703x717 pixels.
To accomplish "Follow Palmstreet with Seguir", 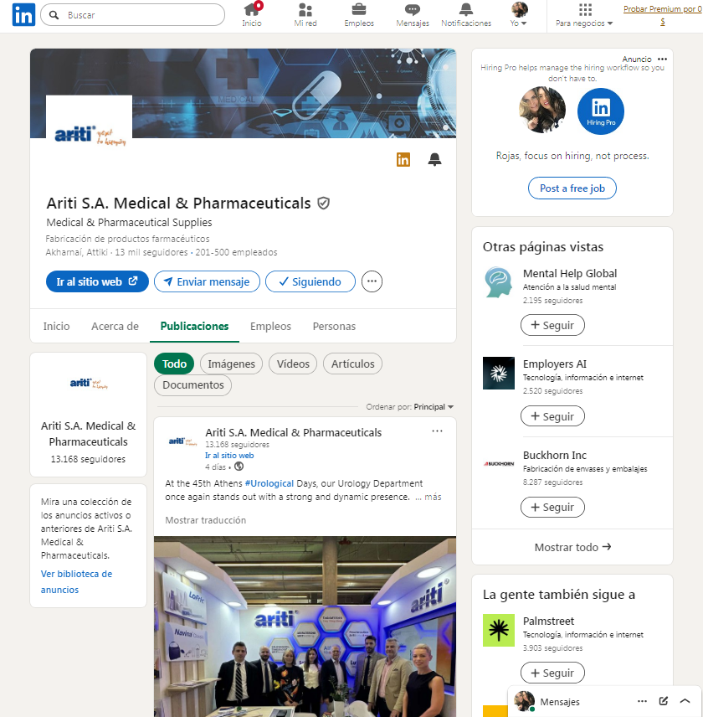I will tap(552, 673).
